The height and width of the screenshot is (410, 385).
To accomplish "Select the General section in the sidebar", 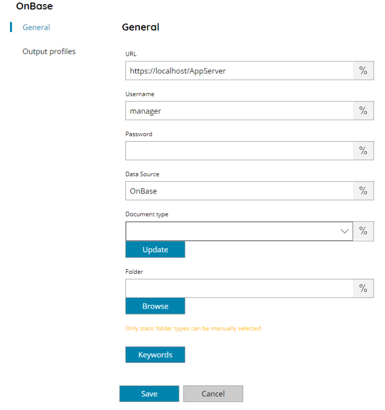I will click(x=36, y=27).
